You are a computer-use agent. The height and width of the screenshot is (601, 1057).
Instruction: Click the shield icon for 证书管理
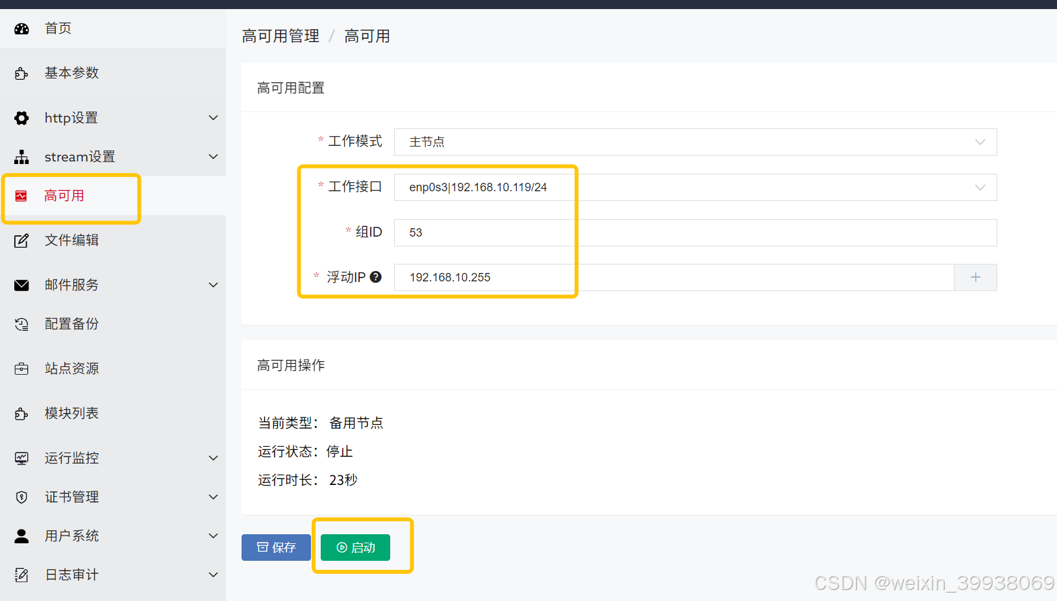(21, 497)
